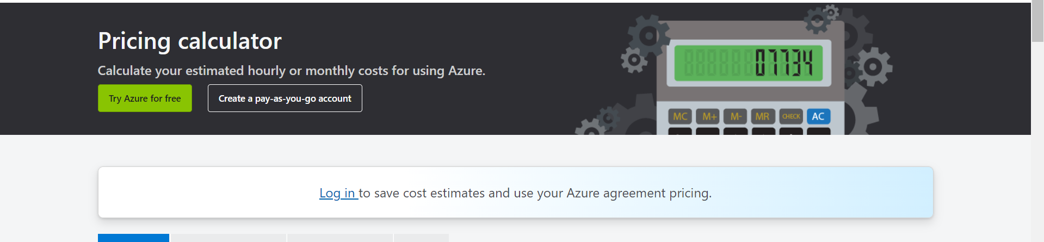Screen dimensions: 1044x242
Task: Switch to gray tab adjacent to blue tab
Action: coord(228,238)
